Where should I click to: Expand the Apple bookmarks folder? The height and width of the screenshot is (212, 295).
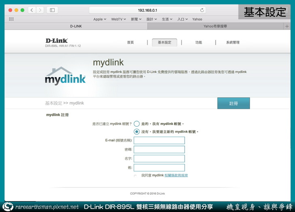pos(100,19)
